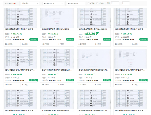Click the ¥246.86万 price on 172次围观 listing
Image resolution: width=151 pixels, height=115 pixels.
pos(90,74)
